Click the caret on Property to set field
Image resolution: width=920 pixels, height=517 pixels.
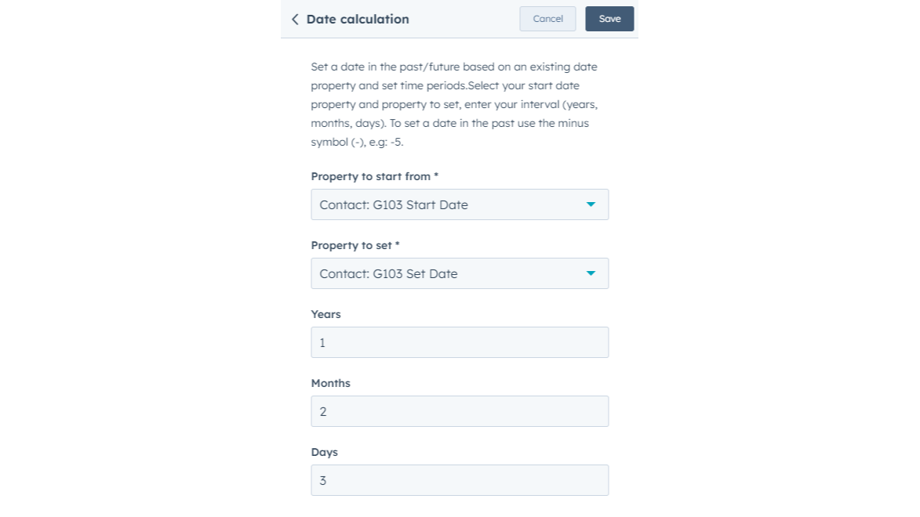click(591, 273)
